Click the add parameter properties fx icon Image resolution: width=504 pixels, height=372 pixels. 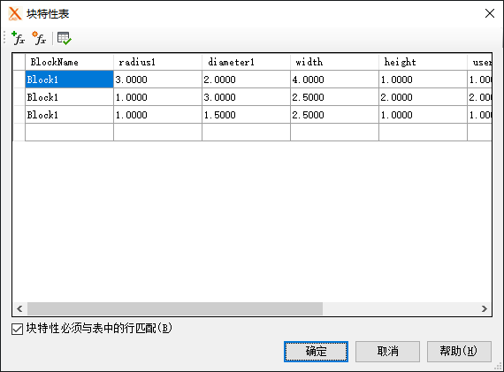point(18,38)
